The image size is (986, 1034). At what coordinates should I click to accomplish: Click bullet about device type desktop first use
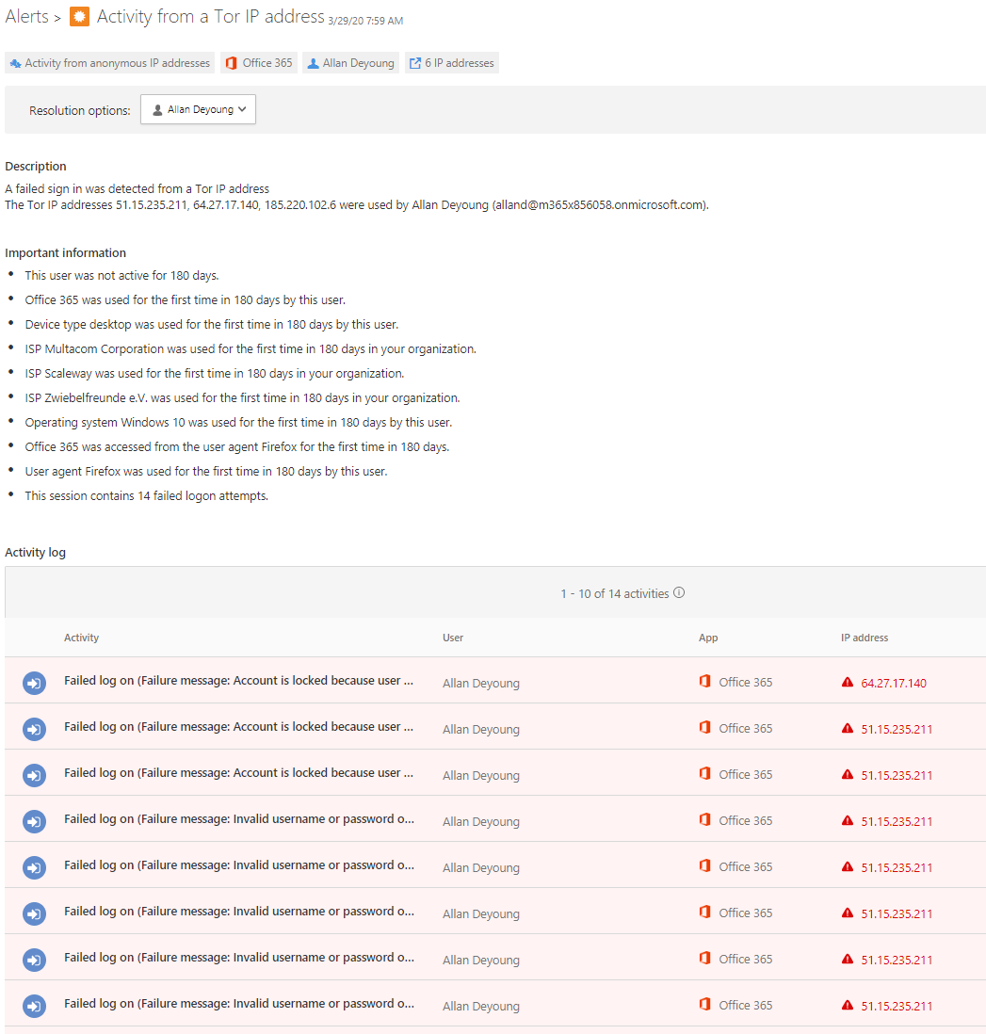[212, 325]
